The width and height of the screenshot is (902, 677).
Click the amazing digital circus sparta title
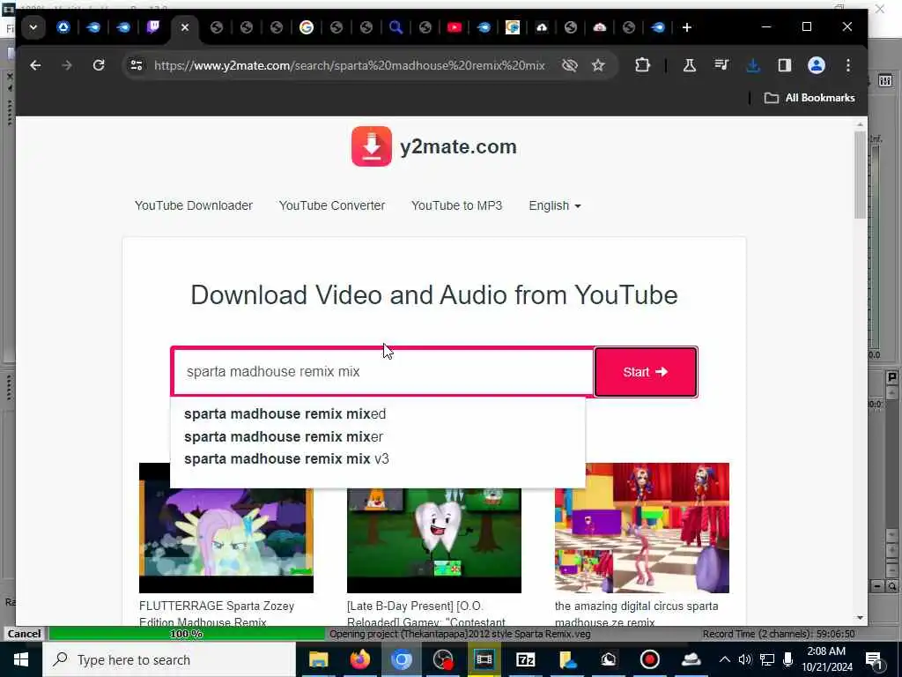click(x=636, y=614)
